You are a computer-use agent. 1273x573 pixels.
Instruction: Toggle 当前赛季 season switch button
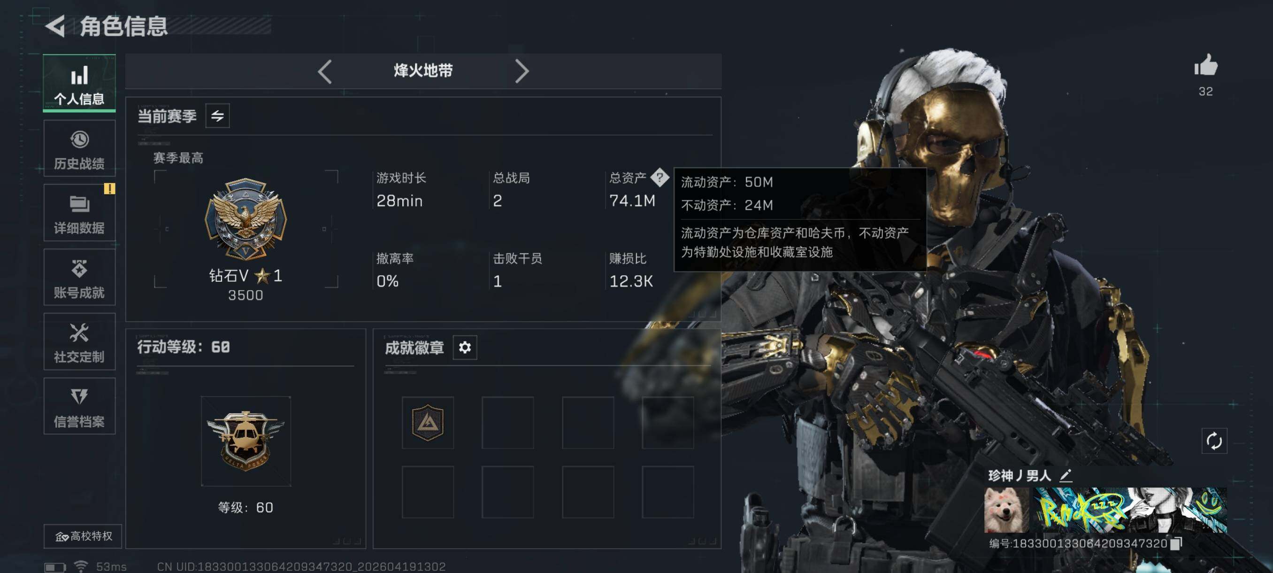tap(217, 116)
